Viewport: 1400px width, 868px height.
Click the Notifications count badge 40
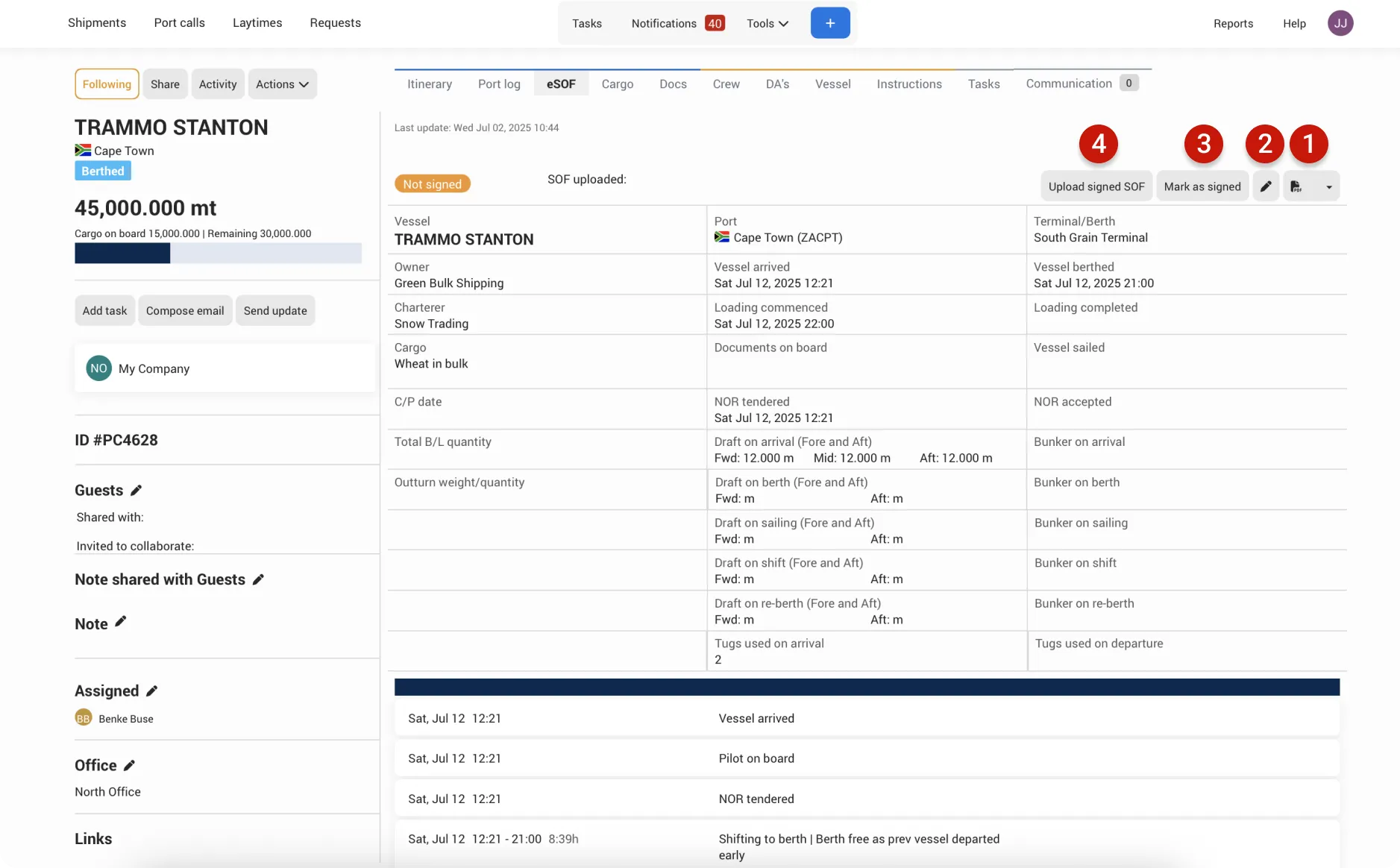click(715, 23)
